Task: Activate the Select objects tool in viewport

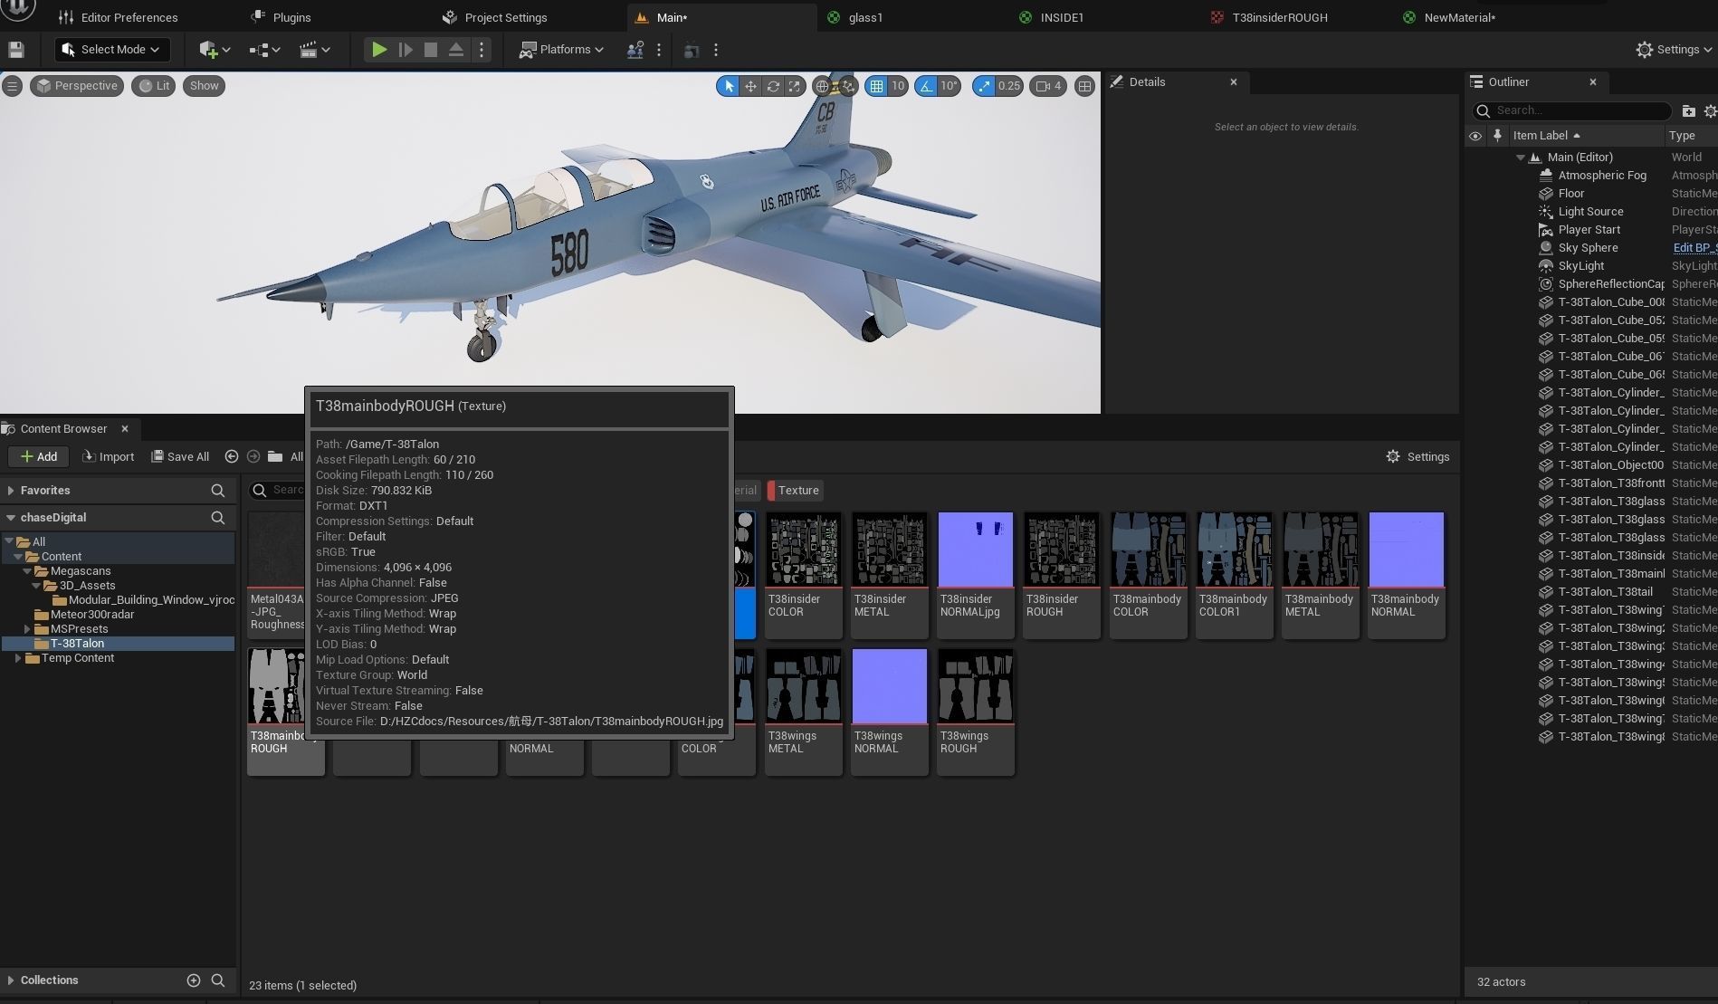Action: [x=728, y=86]
